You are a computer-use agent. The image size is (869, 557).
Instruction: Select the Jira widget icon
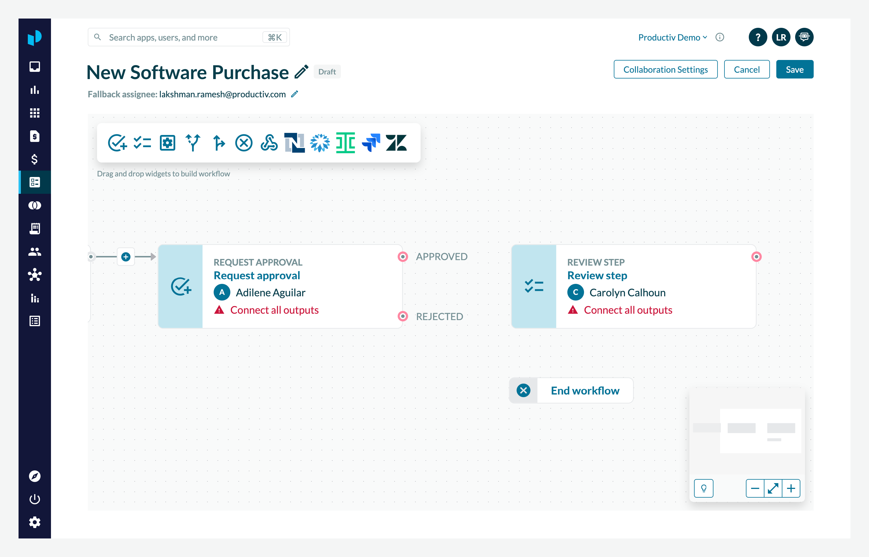click(x=371, y=143)
